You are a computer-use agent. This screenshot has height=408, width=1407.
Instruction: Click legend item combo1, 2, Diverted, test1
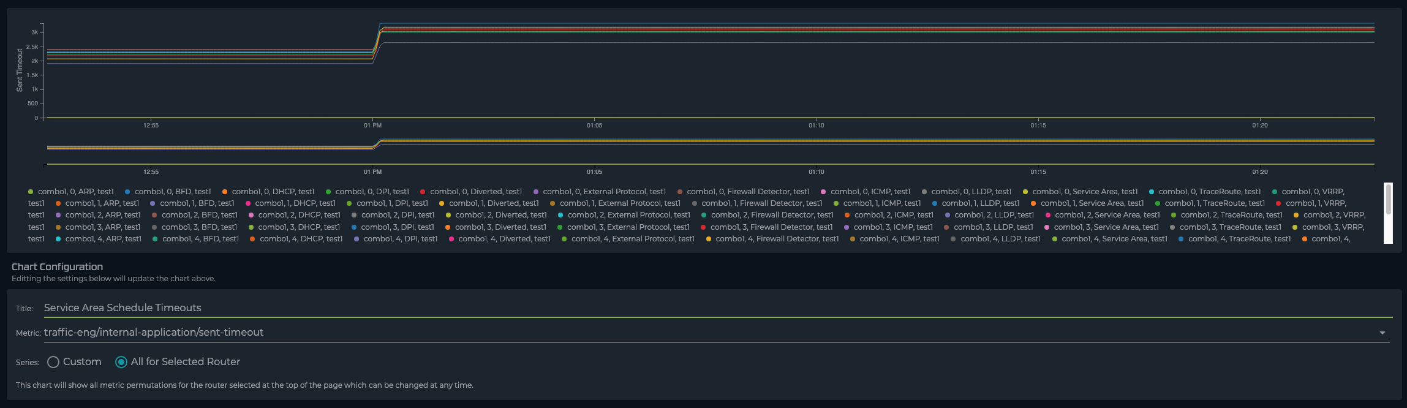pos(496,215)
